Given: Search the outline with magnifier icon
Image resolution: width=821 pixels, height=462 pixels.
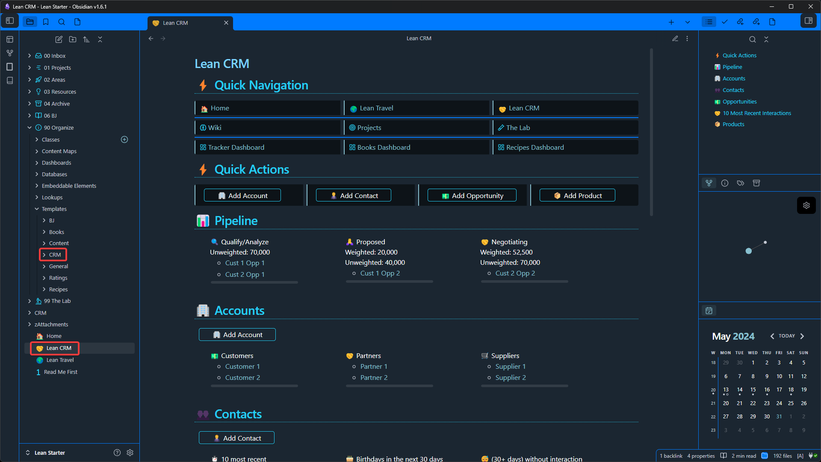Looking at the screenshot, I should point(753,39).
